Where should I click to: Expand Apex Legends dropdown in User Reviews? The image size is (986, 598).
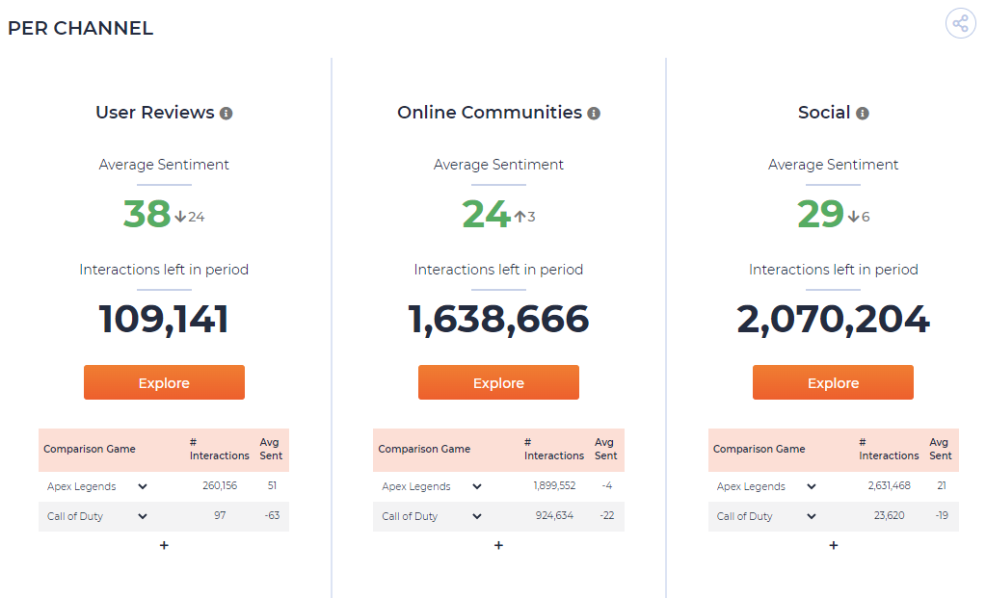click(143, 486)
